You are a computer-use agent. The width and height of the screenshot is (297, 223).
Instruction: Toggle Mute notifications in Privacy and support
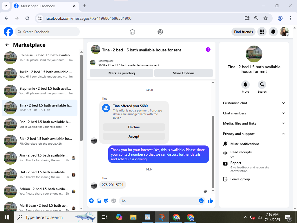tap(254, 144)
